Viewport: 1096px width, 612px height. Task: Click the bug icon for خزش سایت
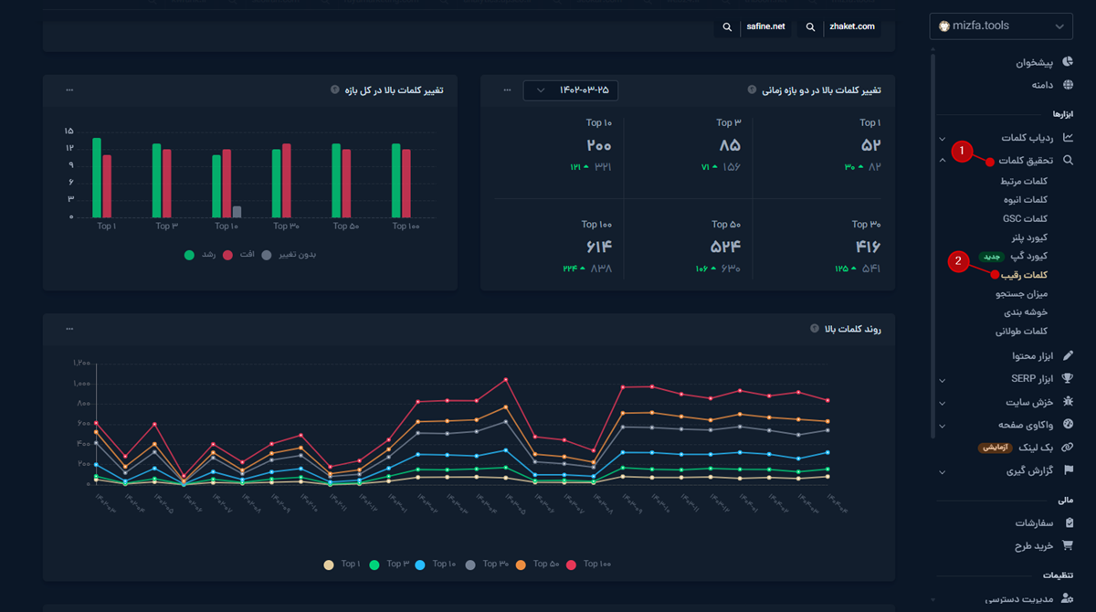(x=1068, y=402)
